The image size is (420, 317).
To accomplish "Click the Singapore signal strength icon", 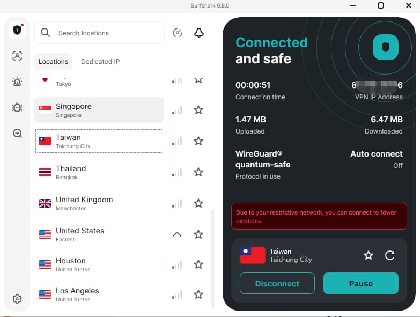I will (177, 110).
